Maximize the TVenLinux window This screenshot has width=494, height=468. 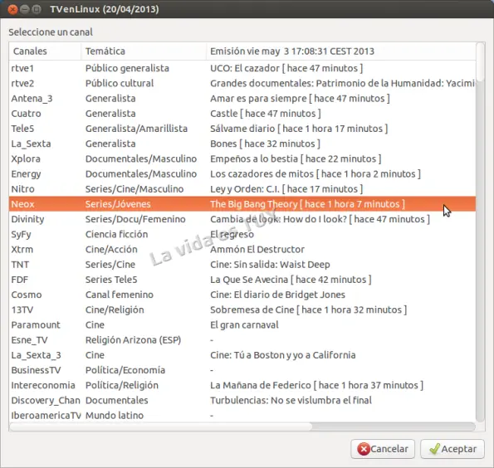click(x=37, y=9)
